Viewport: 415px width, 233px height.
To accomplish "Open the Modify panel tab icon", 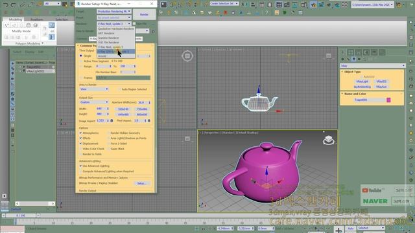I will pos(350,52).
